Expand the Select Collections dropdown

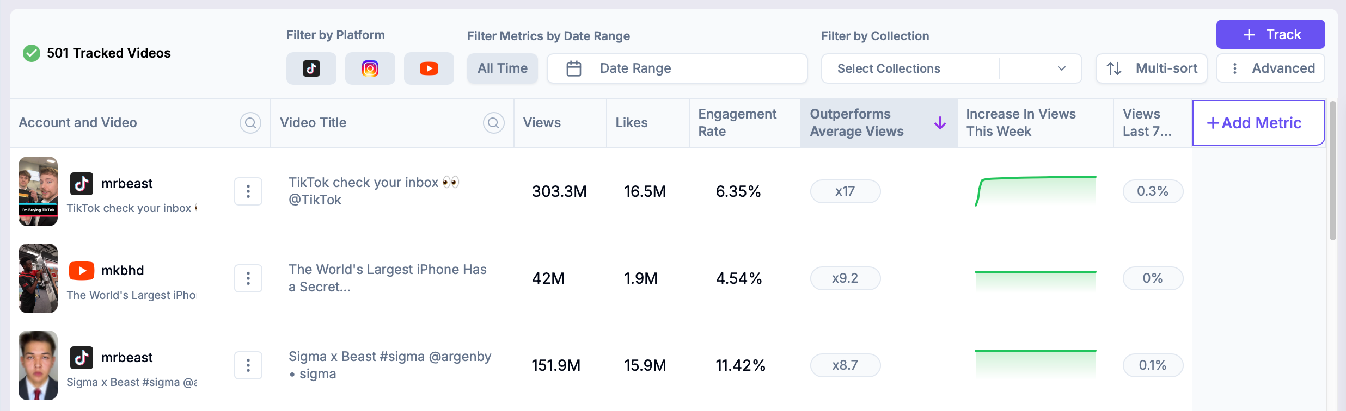click(x=1061, y=68)
